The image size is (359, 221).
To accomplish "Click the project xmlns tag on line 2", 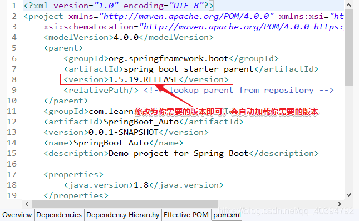I will click(x=183, y=16).
